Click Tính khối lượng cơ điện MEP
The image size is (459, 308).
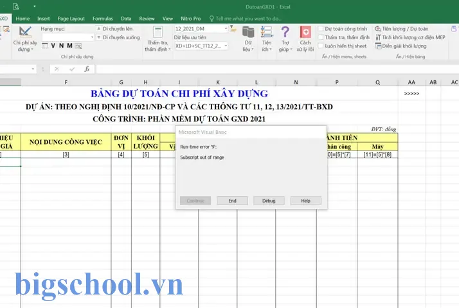410,37
